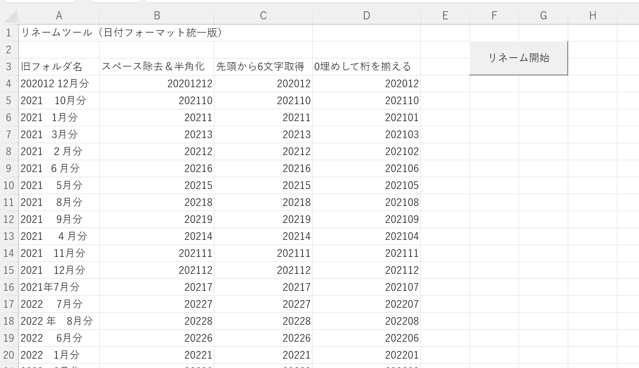This screenshot has width=639, height=368.
Task: Select column A header
Action: click(x=59, y=16)
